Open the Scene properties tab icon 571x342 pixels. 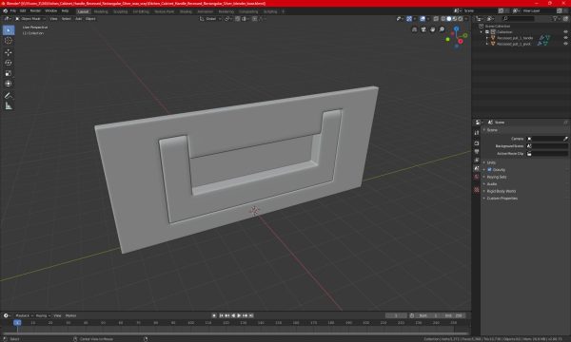pos(477,168)
